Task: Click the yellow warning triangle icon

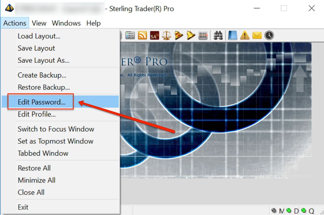Action: [x=245, y=35]
